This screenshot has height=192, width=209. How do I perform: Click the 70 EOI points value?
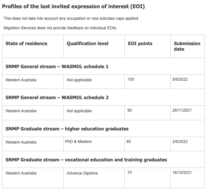130,173
